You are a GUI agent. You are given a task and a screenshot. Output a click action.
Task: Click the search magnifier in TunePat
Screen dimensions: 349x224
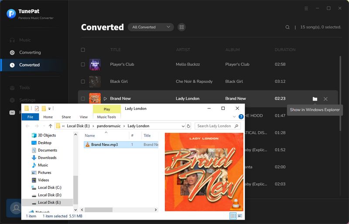coord(287,27)
